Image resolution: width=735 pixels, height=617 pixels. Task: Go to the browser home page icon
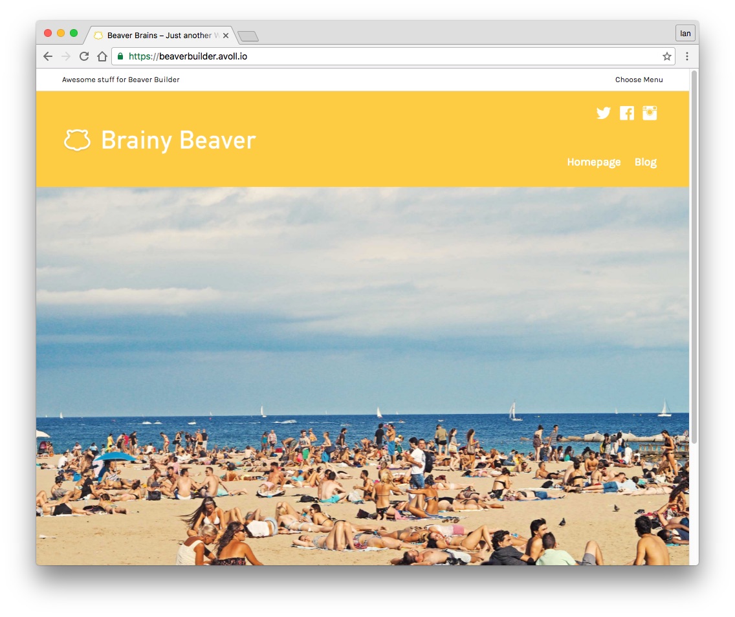[102, 56]
